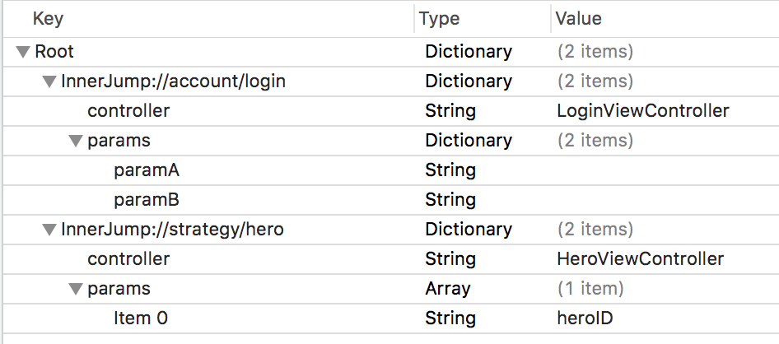
Task: Collapse the InnerJump://strategy/hero triangle
Action: [x=49, y=230]
